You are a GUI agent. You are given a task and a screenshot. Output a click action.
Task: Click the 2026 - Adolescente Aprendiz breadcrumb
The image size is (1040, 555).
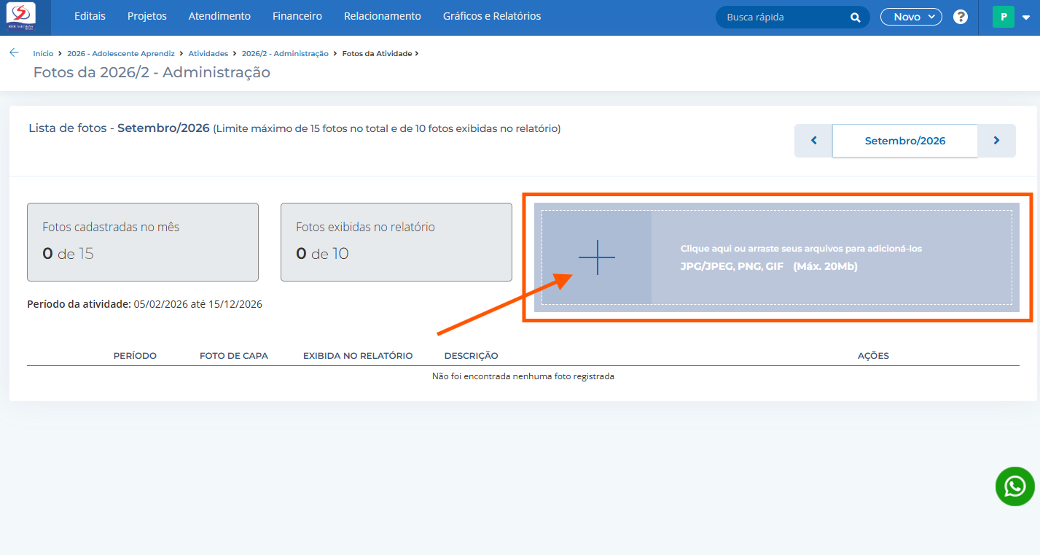click(121, 53)
